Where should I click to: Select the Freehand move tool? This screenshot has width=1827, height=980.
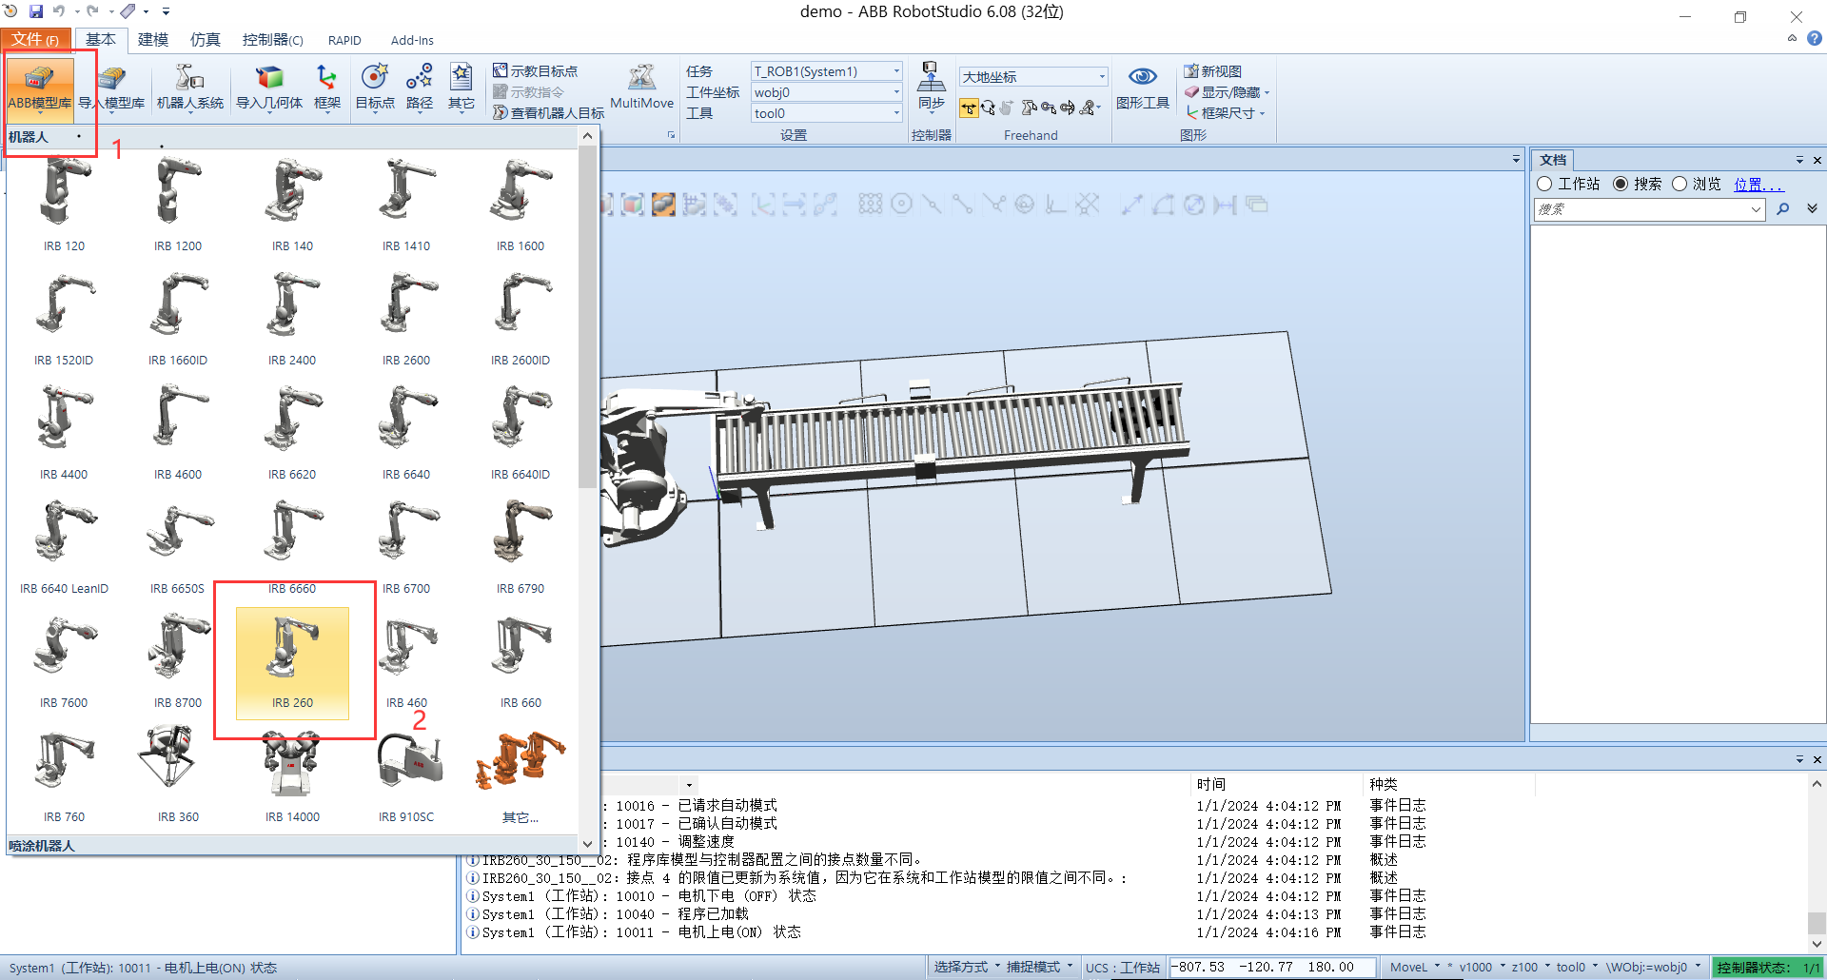[x=969, y=108]
